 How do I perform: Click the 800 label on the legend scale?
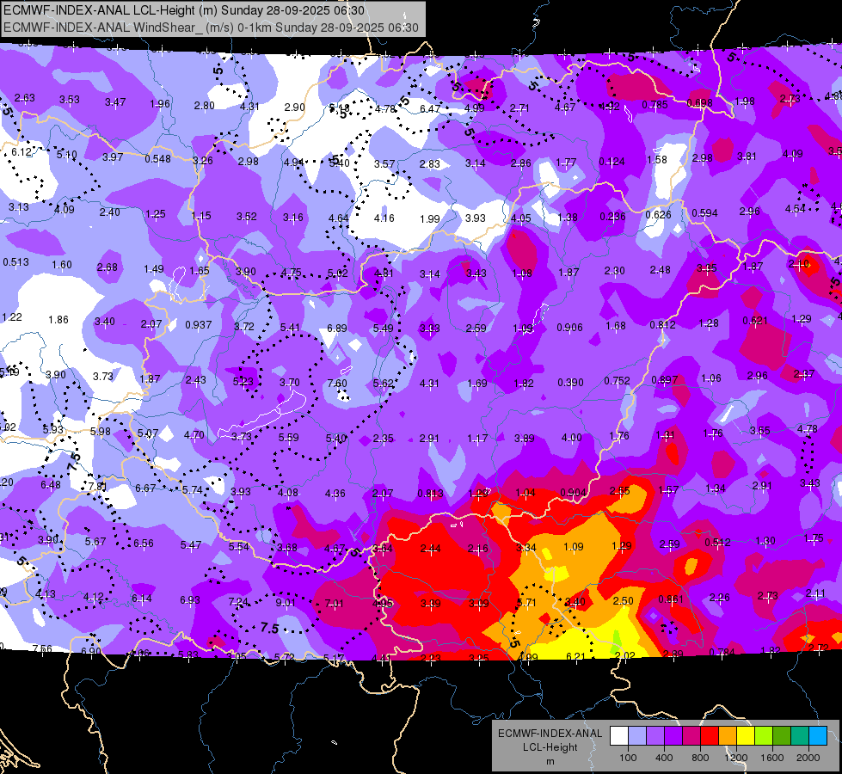(700, 758)
